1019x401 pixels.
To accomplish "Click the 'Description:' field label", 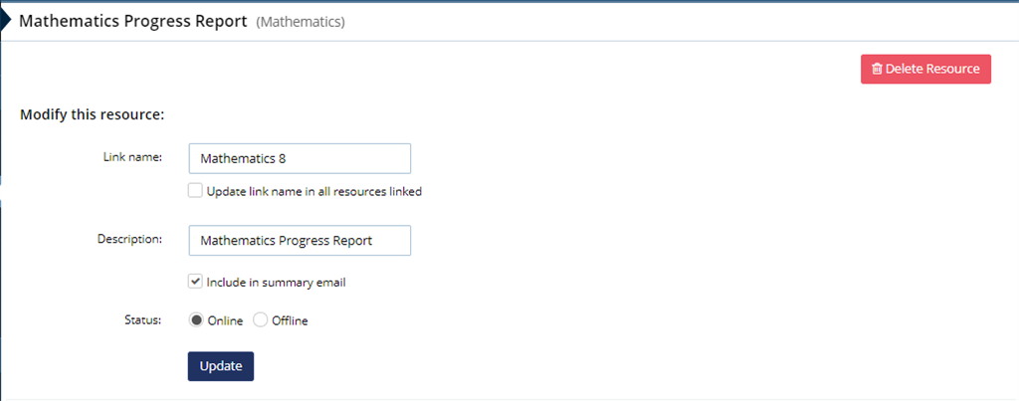I will [x=129, y=239].
